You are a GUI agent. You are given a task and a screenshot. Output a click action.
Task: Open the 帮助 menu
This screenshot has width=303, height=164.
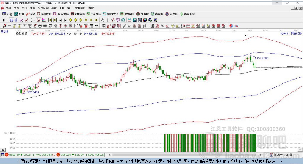point(91,8)
